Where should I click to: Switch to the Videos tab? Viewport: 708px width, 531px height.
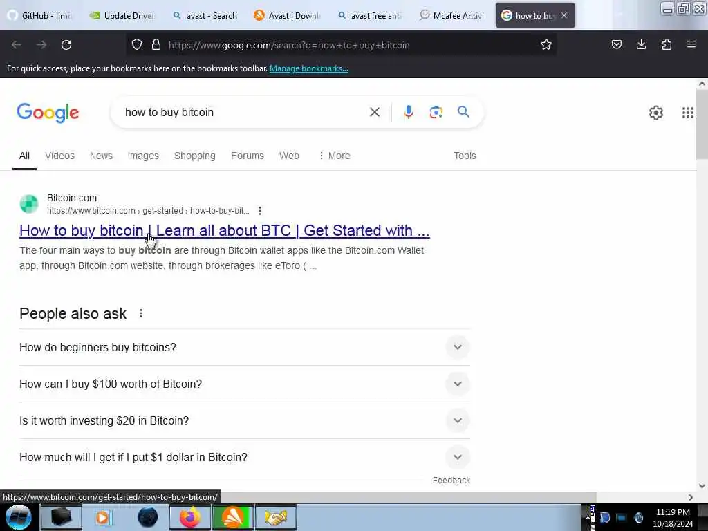59,156
